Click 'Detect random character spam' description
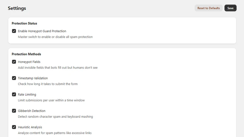This screenshot has width=244, height=137. 56,117
